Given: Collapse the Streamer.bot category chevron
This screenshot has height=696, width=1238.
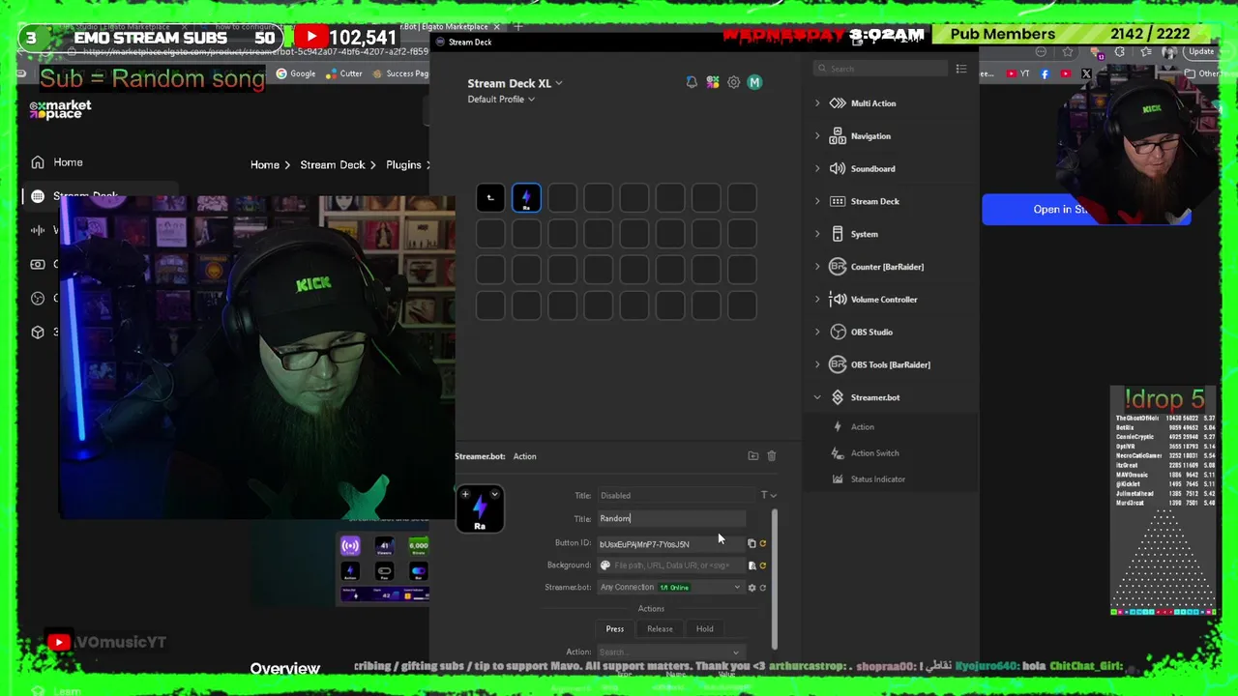Looking at the screenshot, I should (817, 397).
